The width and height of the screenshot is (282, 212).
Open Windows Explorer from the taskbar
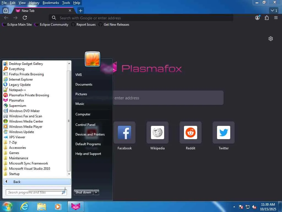[42, 207]
